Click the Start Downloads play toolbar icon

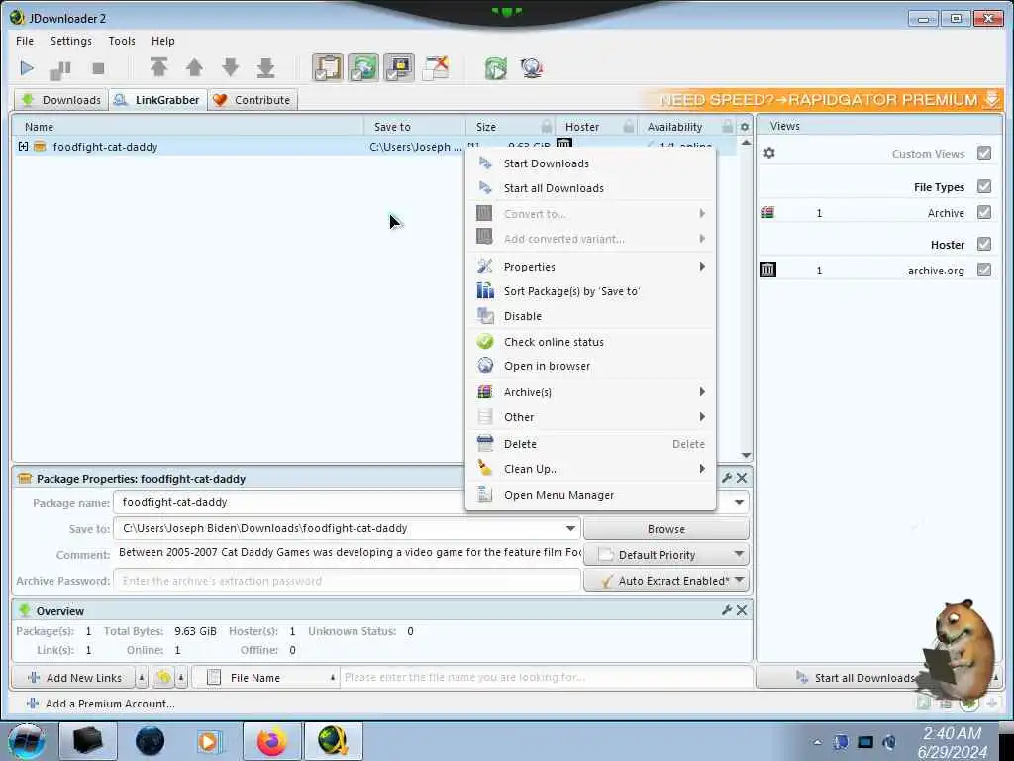(27, 68)
